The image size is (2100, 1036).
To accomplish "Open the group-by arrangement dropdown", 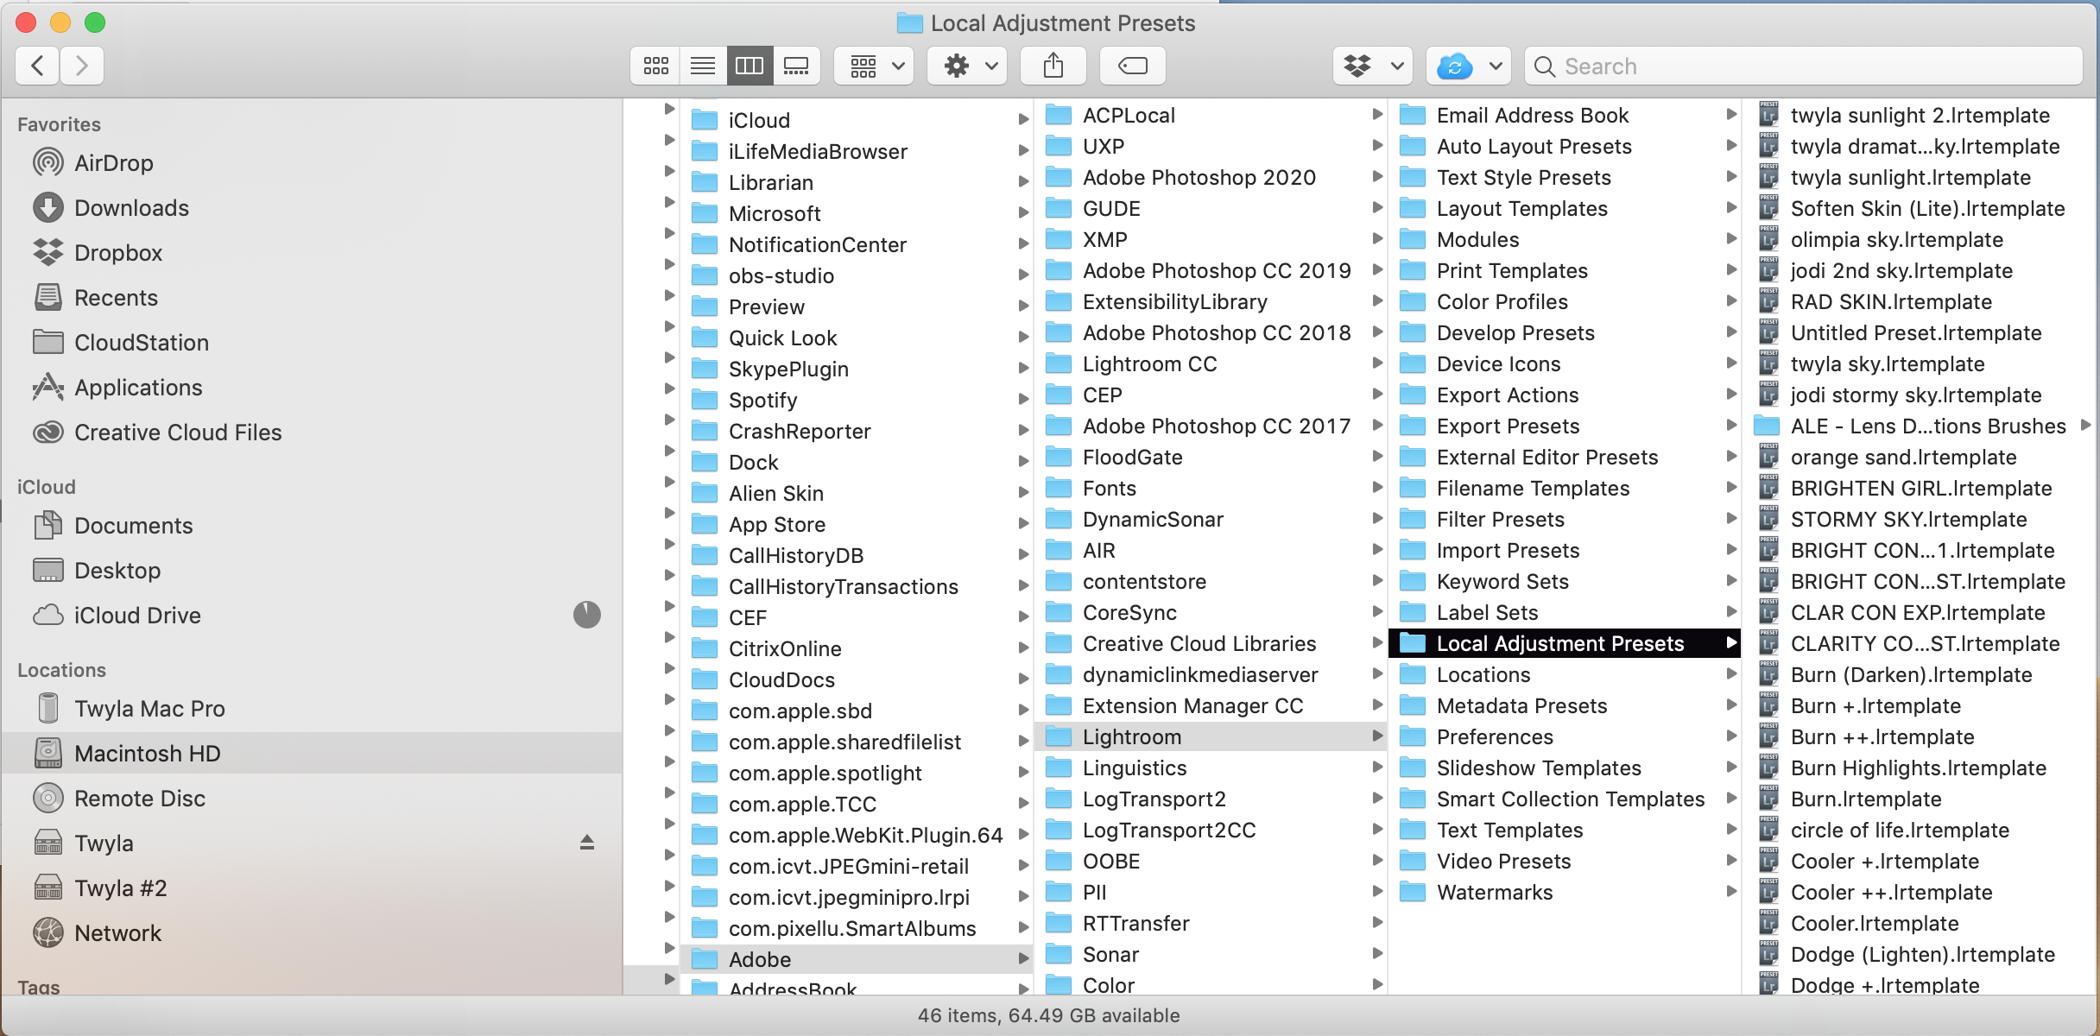I will (x=876, y=66).
